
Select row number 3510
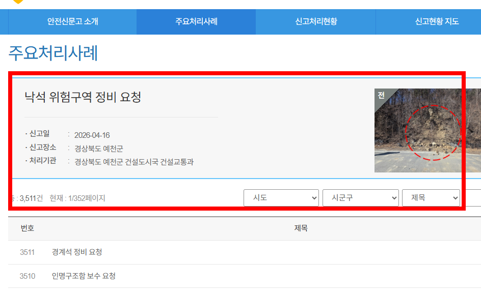click(x=28, y=276)
